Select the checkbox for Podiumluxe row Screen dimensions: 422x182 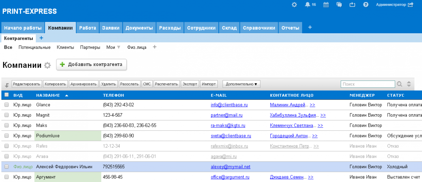(6, 136)
